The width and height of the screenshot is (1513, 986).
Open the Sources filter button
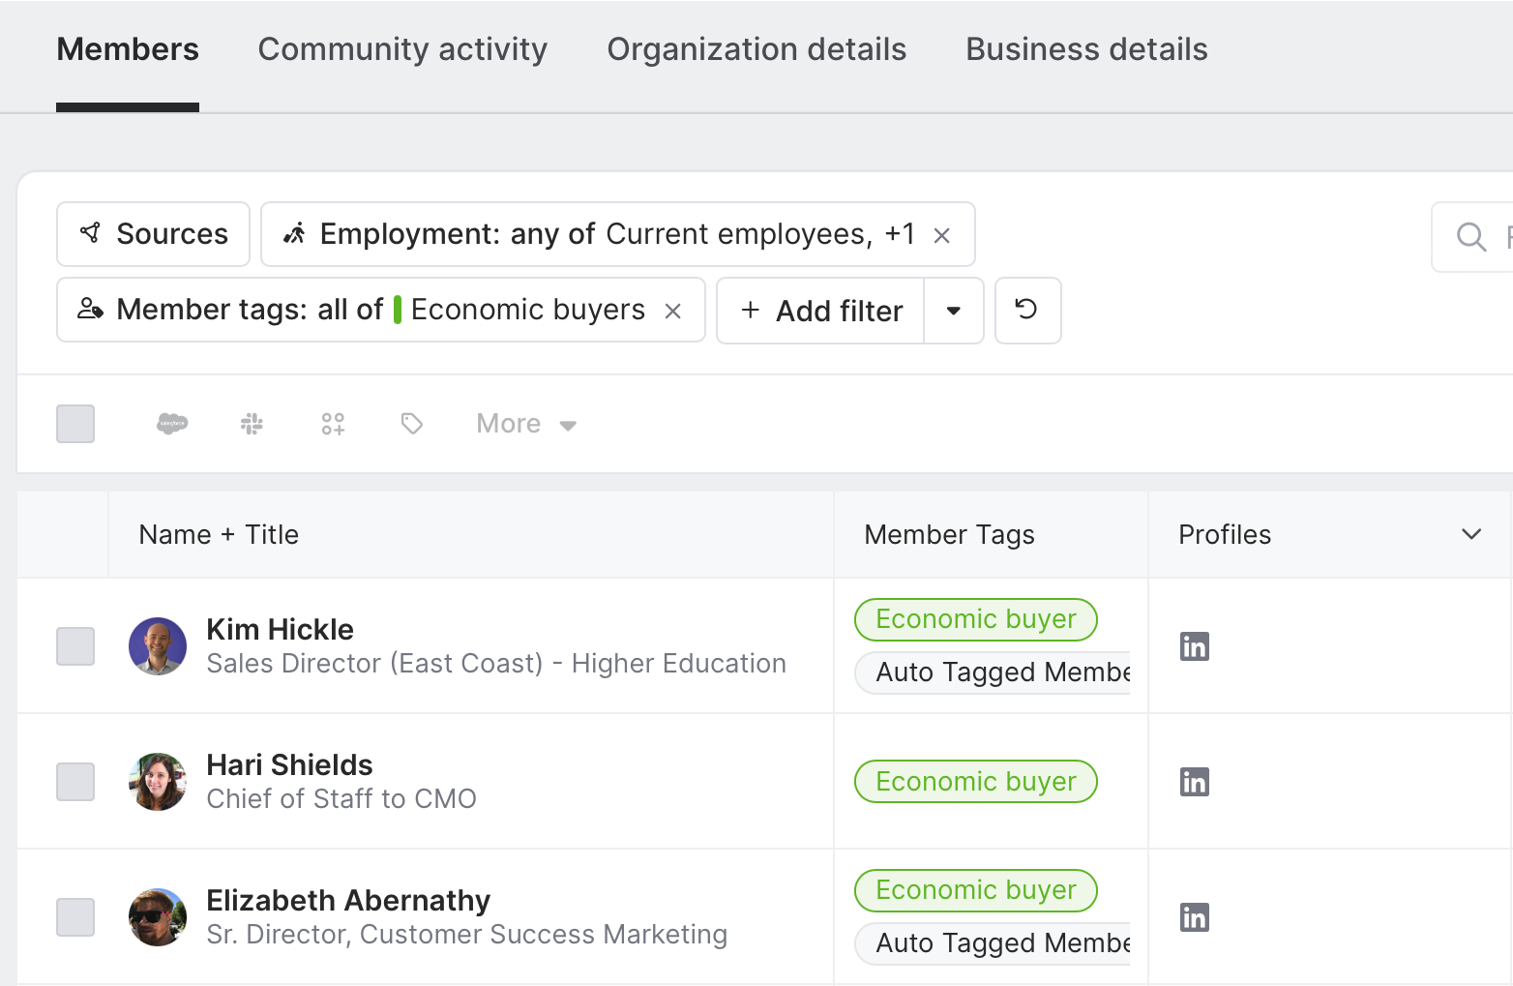[154, 234]
